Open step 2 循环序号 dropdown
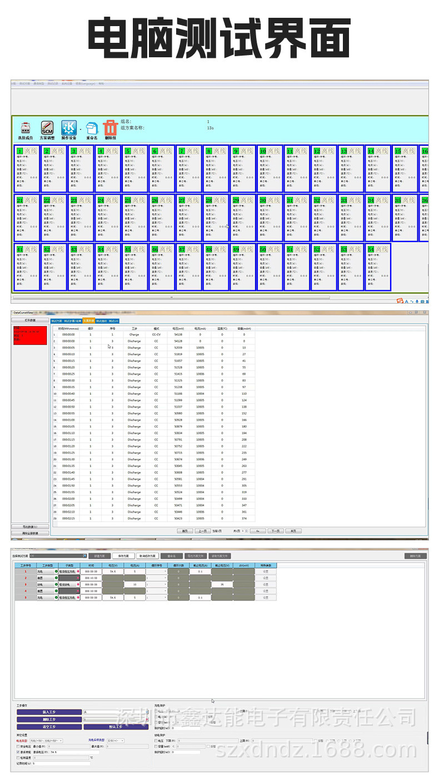 click(156, 578)
